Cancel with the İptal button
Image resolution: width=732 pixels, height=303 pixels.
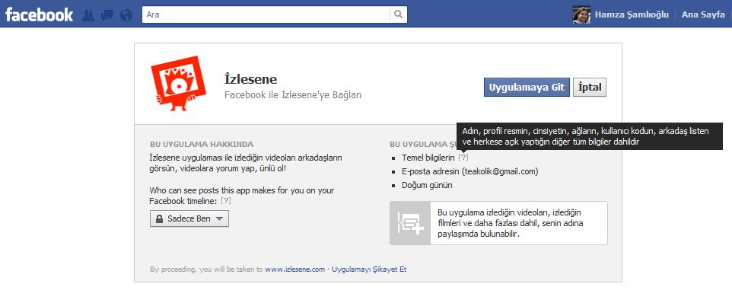[x=590, y=88]
